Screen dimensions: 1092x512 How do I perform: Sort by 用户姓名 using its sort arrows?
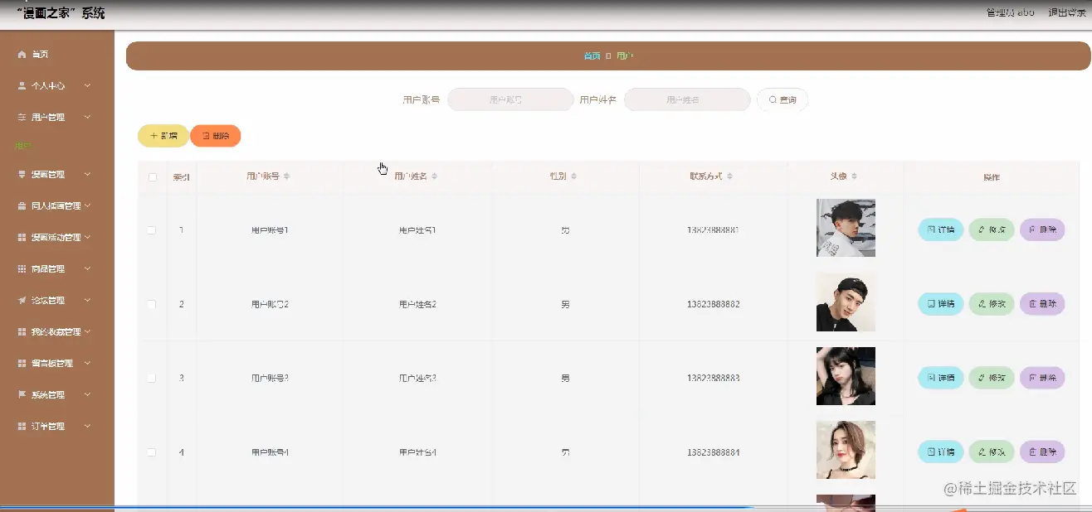[x=434, y=176]
